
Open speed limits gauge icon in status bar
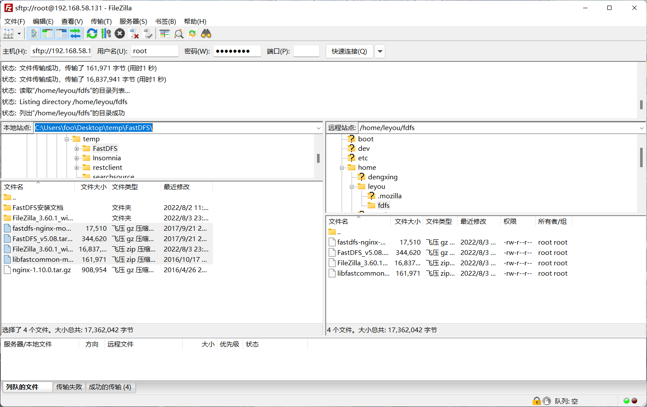[547, 401]
